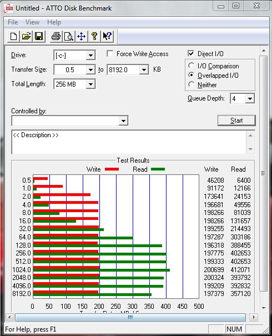Click the read value 303186 for 64 KB
The height and width of the screenshot is (336, 272).
[240, 237]
